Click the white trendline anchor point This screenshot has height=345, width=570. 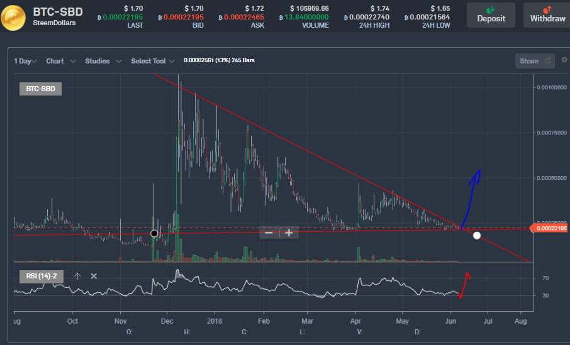[477, 235]
